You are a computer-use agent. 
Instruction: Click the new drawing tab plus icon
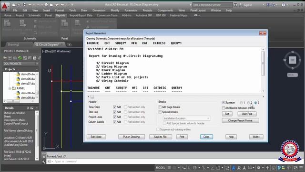pos(69,44)
